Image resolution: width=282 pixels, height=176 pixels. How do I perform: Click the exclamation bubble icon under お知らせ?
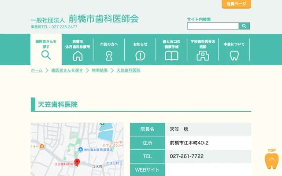coord(140,56)
